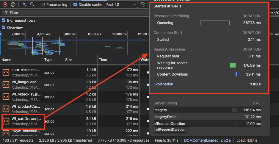Click 214 ms time cell
The width and height of the screenshot is (279, 144).
(132, 107)
